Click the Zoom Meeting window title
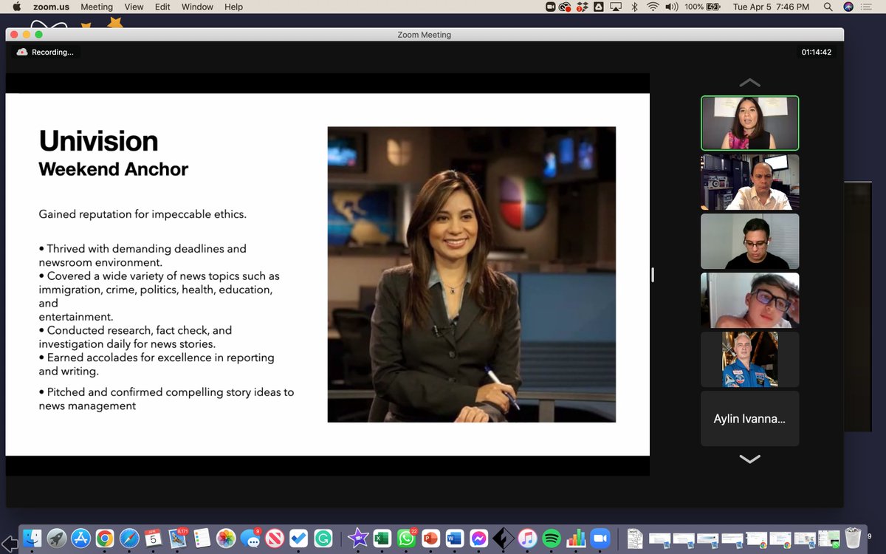The image size is (886, 554). pyautogui.click(x=424, y=35)
